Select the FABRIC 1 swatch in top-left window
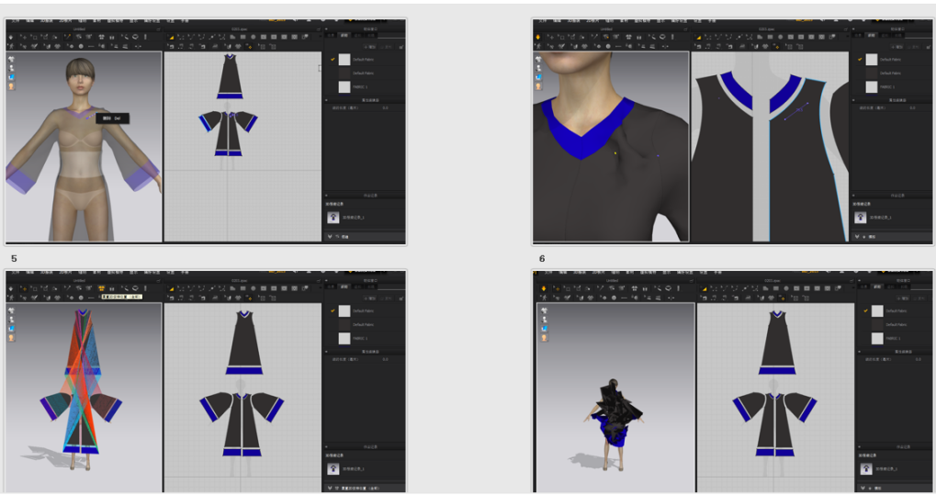Image resolution: width=936 pixels, height=495 pixels. [344, 86]
